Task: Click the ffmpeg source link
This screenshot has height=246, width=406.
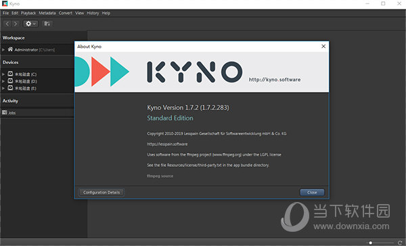Action: (x=160, y=176)
